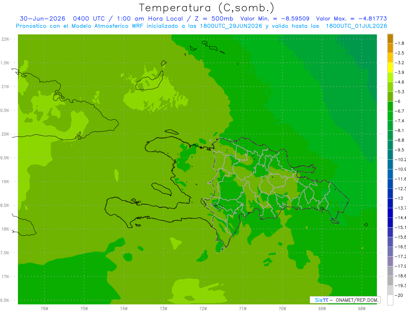Click the "-8.8" legend value
The image size is (406, 313).
400,140
